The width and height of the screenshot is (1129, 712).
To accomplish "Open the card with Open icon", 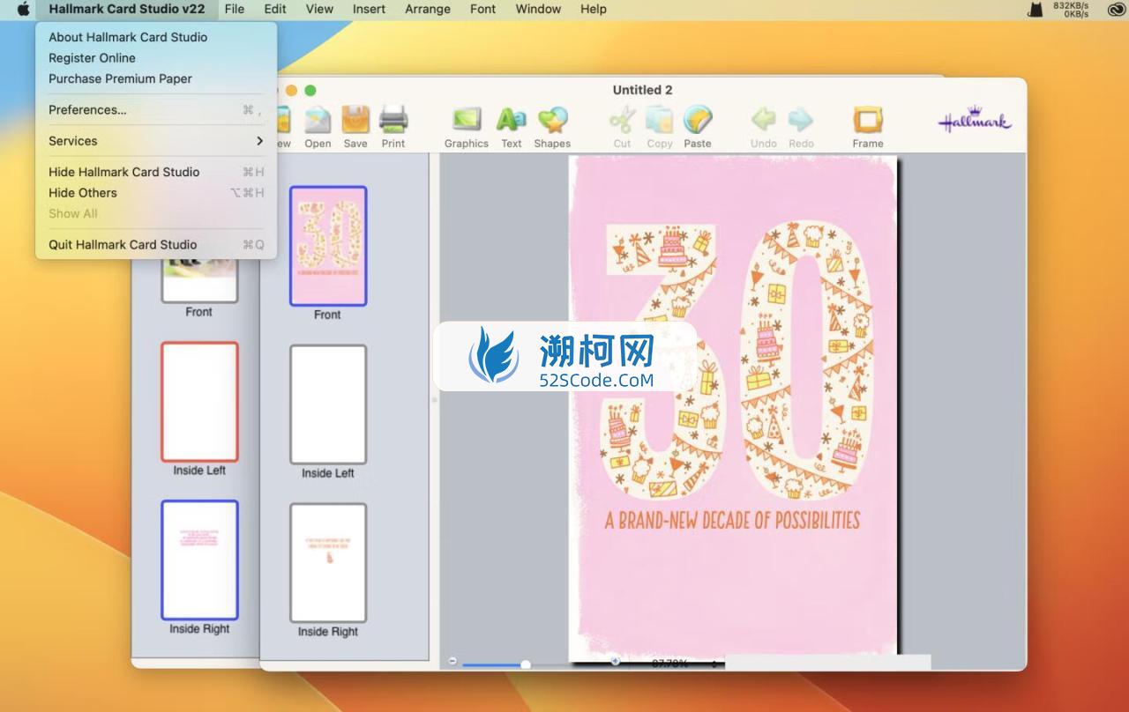I will 318,126.
